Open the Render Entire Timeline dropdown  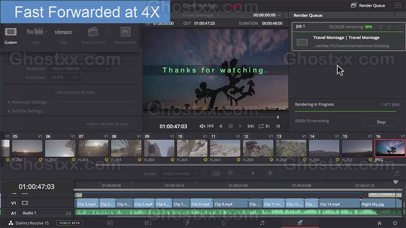point(179,174)
